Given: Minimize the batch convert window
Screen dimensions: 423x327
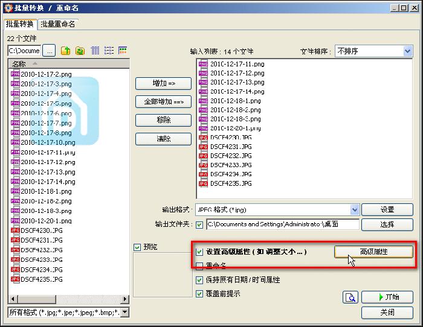Looking at the screenshot, I should click(x=395, y=8).
